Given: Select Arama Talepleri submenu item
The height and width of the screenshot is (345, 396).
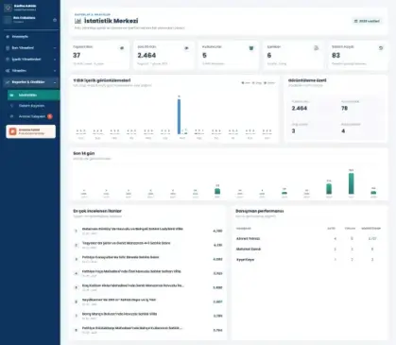Looking at the screenshot, I should (x=33, y=116).
